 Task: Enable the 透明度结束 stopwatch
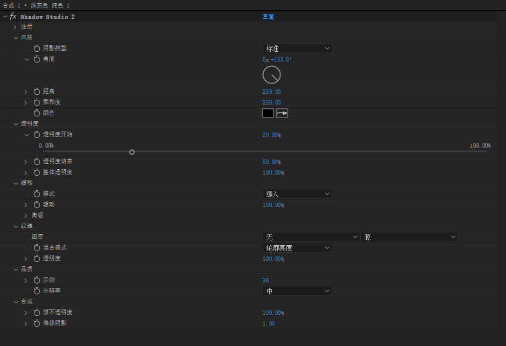click(37, 162)
